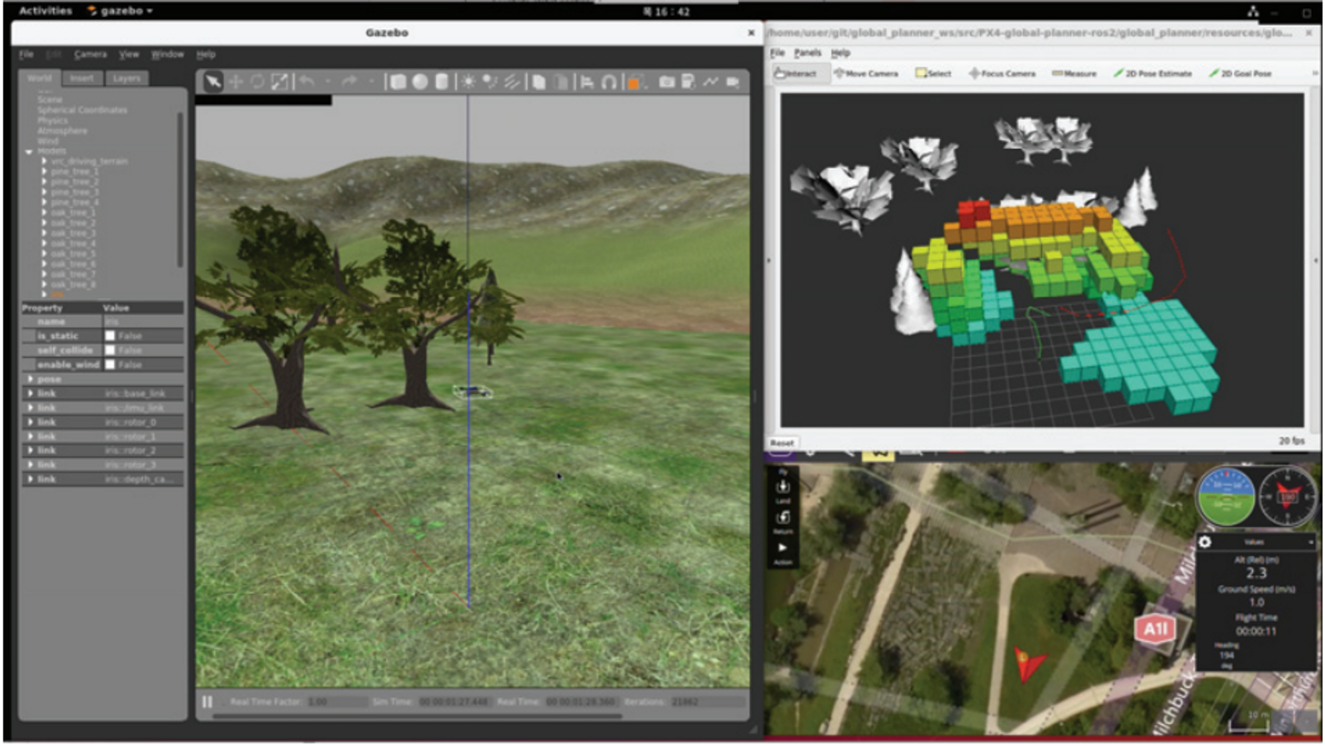Image resolution: width=1325 pixels, height=746 pixels.
Task: Insert a box shape
Action: click(398, 81)
